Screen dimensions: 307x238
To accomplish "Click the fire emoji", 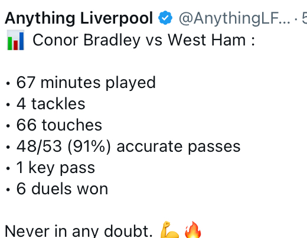I will tap(193, 230).
